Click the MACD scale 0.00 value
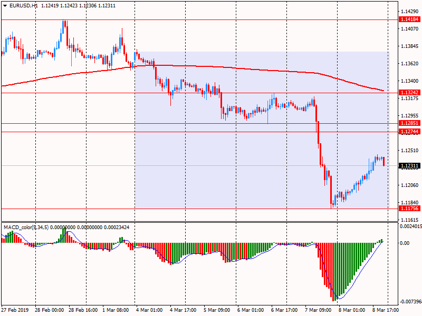This screenshot has height=316, width=422. coord(405,243)
